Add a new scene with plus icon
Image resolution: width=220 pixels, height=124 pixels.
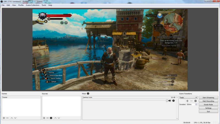coord(4,118)
